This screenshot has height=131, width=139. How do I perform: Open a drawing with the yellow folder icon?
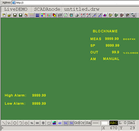click(9, 15)
